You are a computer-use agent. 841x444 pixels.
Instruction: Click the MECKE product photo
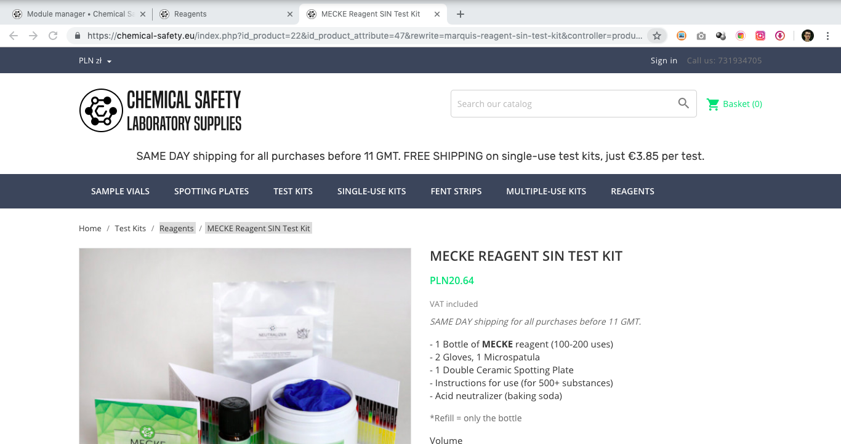[x=245, y=346]
